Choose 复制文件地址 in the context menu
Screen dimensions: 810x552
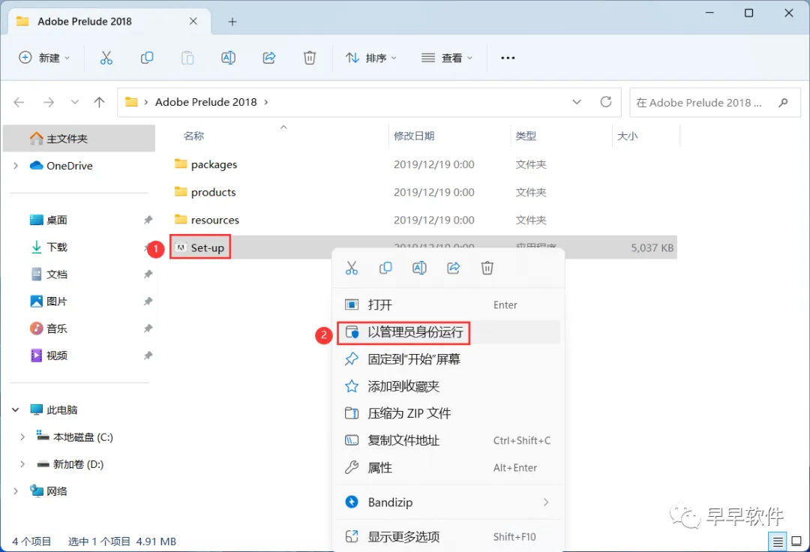(448, 440)
